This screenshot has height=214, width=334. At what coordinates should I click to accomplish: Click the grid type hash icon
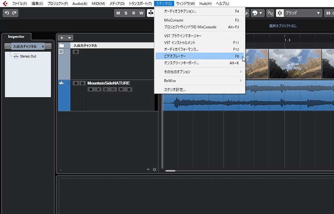pos(328,13)
